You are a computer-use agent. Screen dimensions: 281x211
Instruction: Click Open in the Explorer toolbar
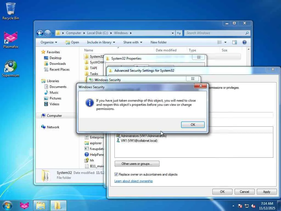coord(72,42)
